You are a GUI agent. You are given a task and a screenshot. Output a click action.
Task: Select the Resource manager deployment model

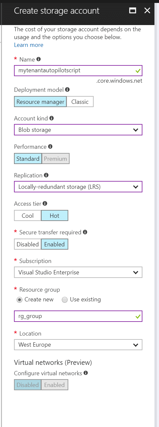[40, 102]
